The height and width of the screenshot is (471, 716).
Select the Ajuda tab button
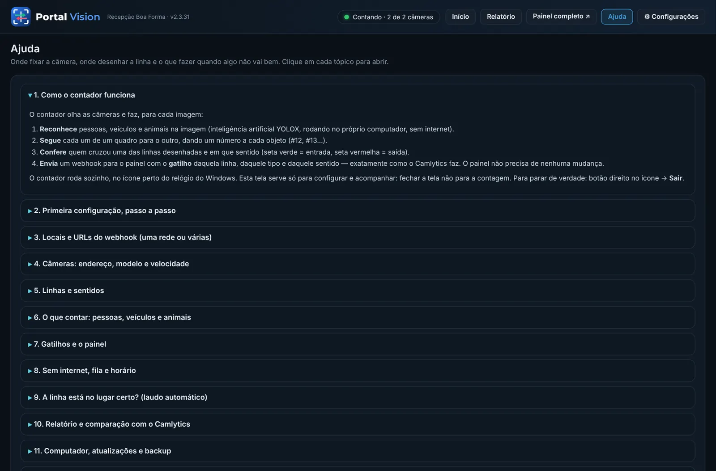pos(617,17)
